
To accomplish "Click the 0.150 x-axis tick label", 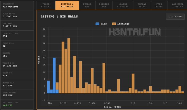I will coord(63,103).
